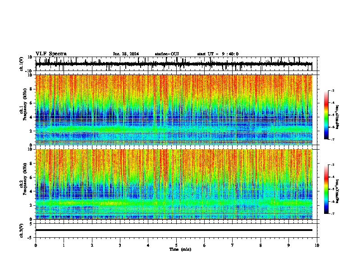This screenshot has height=275, width=357.
Task: Click the ch.2 color bar "log(PSD)" unit label
Action: (x=337, y=191)
